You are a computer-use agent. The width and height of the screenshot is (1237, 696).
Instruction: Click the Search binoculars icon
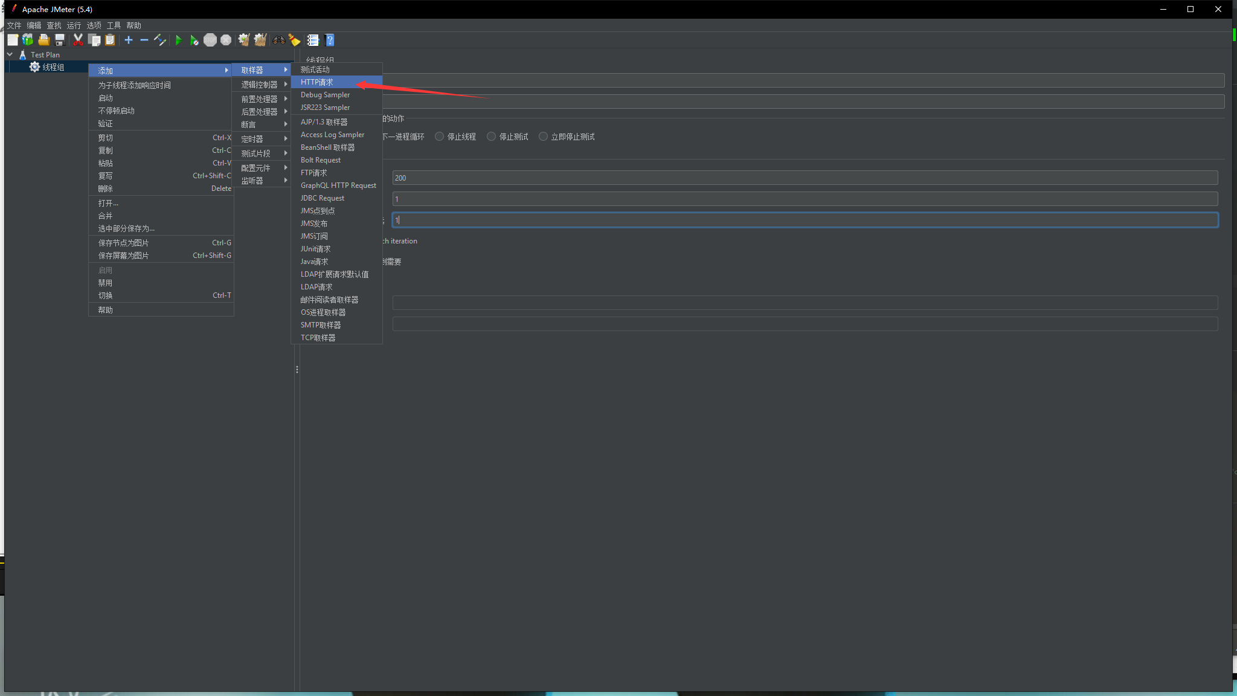[x=278, y=40]
